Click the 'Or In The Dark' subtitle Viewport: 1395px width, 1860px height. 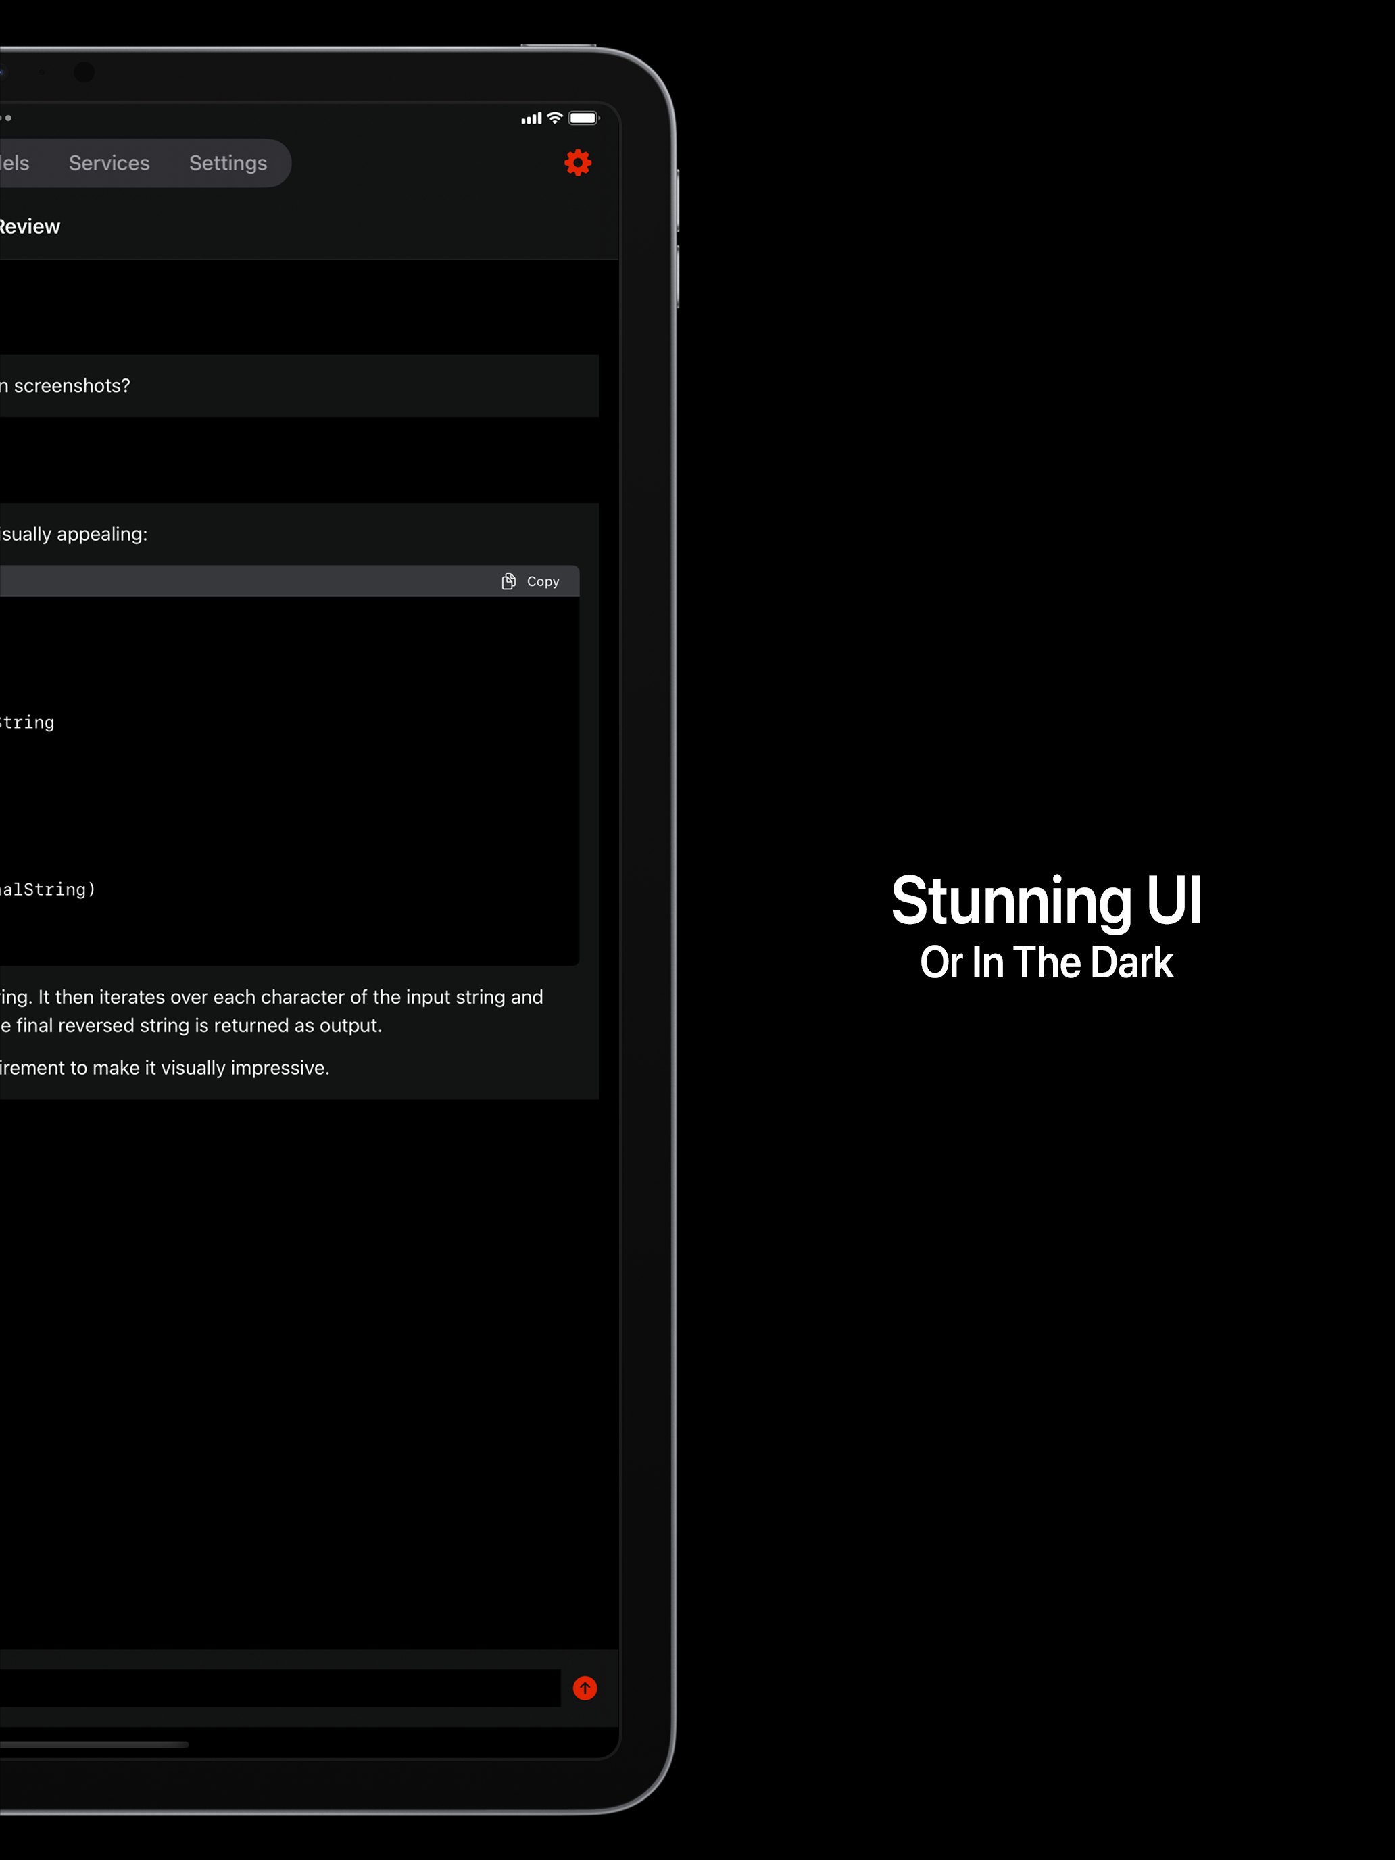[1046, 962]
